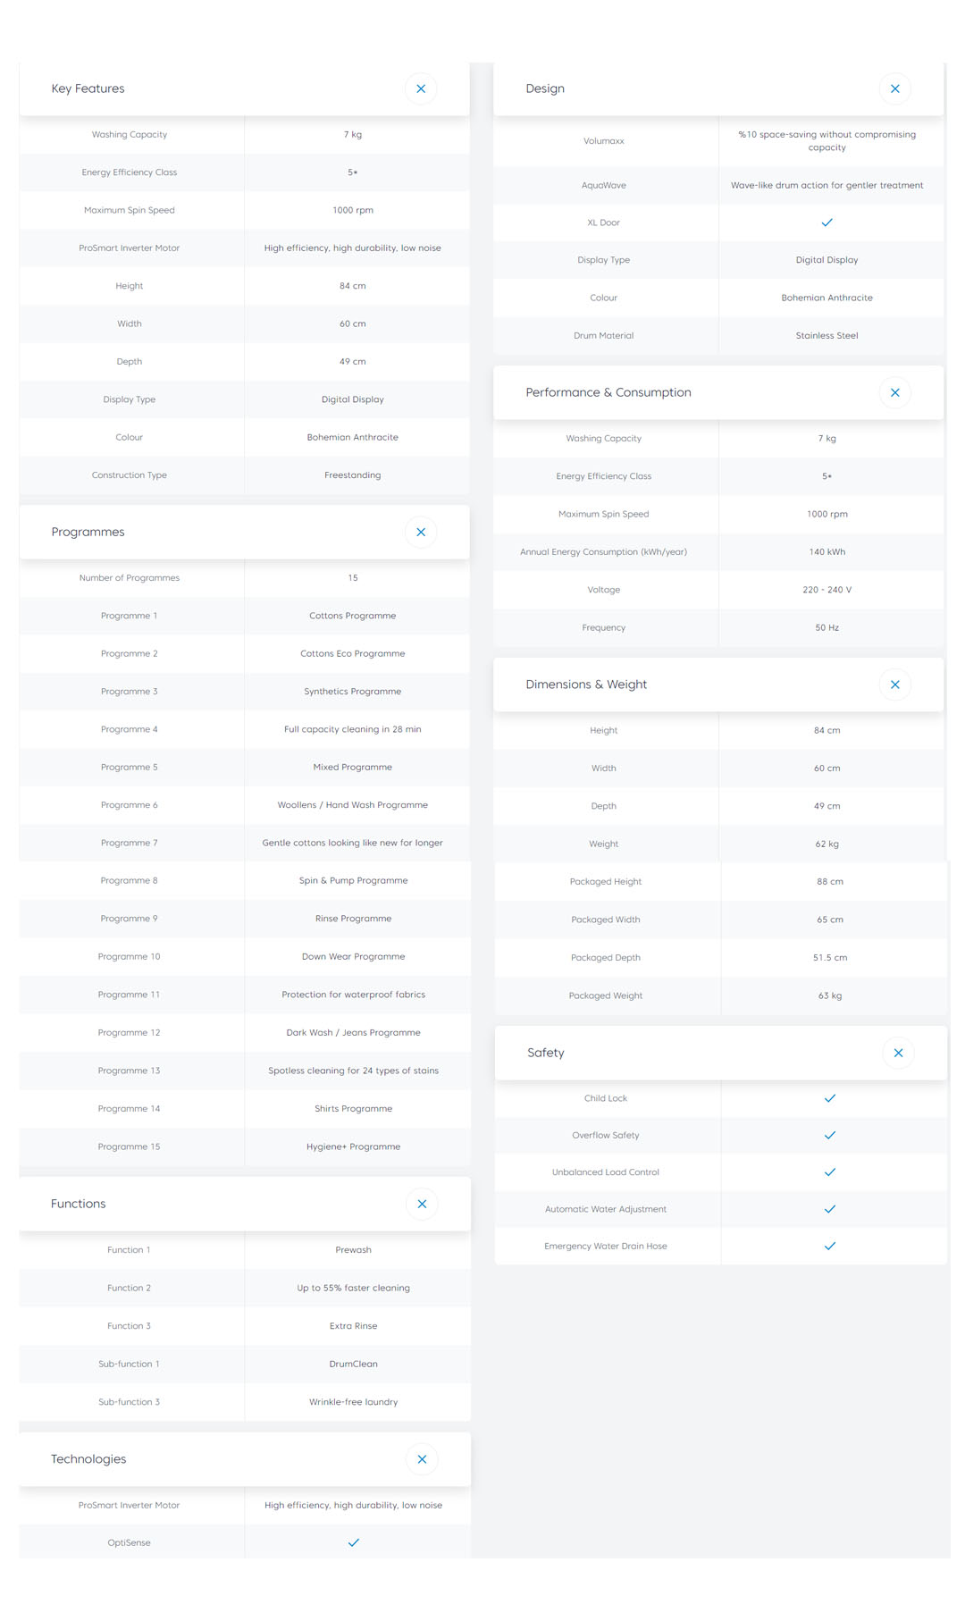Click the OptiSense checkmark
Screen dimensions: 965x1621
pos(353,1542)
